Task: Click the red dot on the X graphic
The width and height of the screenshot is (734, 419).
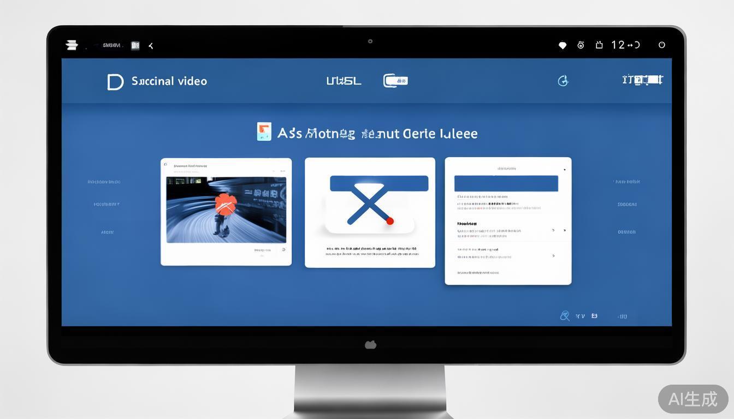Action: pos(390,221)
